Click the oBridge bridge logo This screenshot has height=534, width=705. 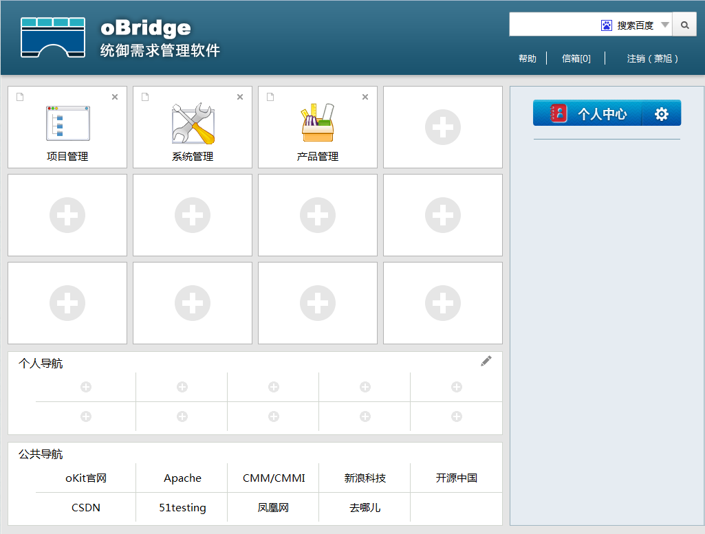(x=53, y=37)
